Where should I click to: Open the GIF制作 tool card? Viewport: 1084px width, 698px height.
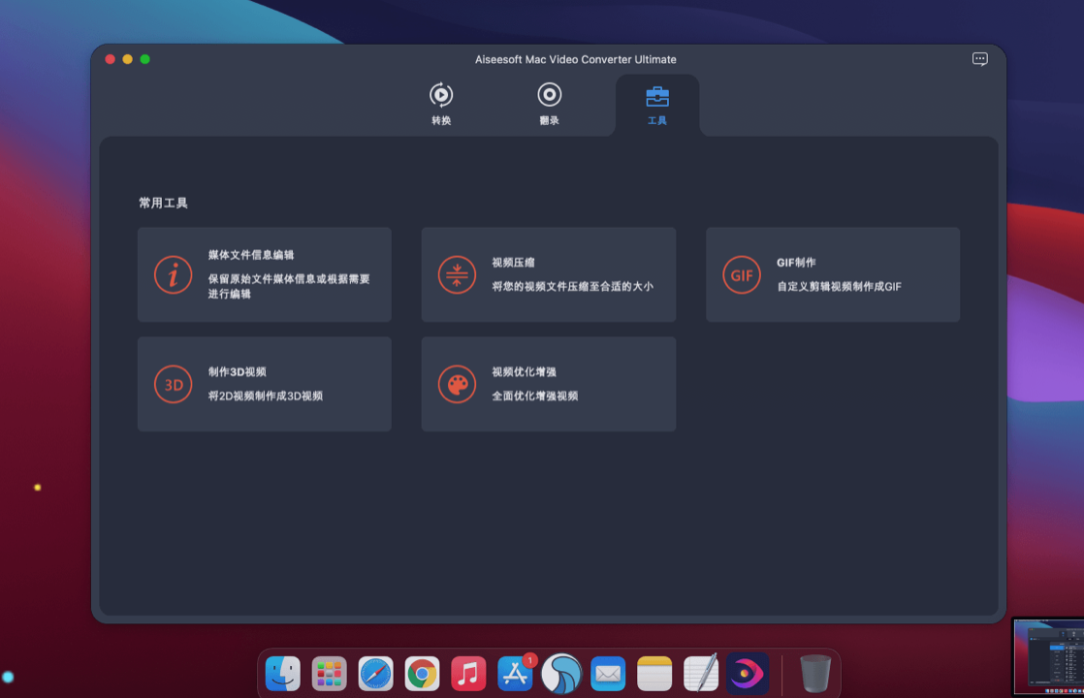[x=833, y=274]
